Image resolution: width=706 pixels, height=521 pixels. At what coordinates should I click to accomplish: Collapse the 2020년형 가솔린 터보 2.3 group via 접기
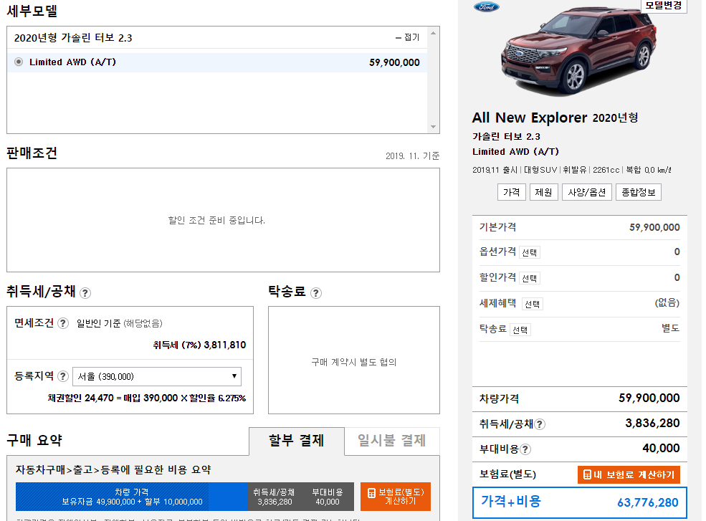pos(408,37)
